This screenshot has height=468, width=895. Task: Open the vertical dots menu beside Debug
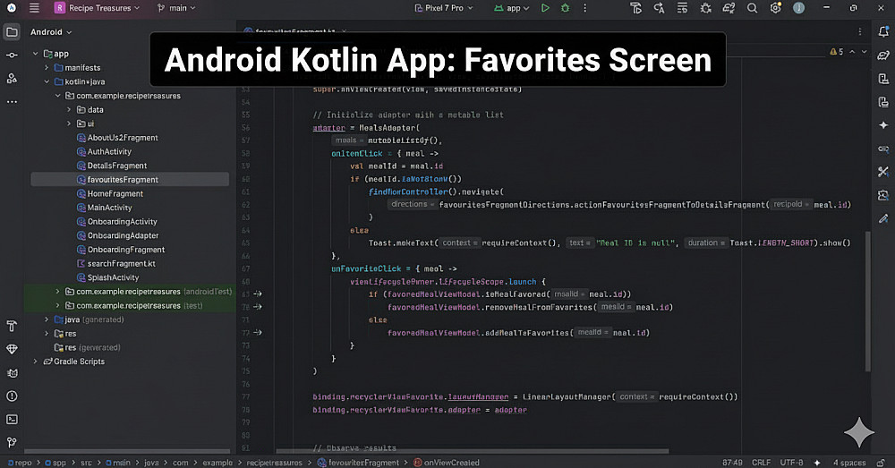coord(585,8)
